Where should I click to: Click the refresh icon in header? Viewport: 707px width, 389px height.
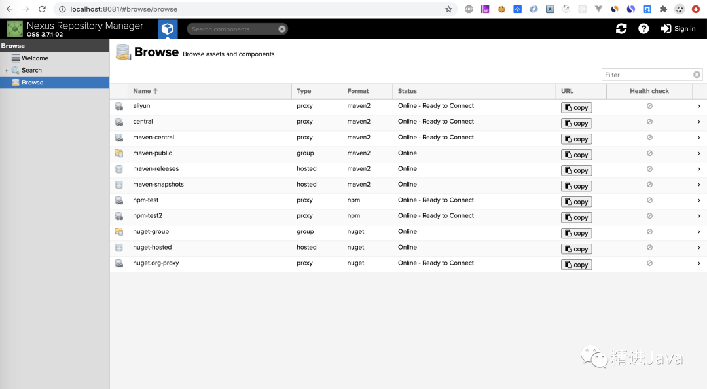coord(621,29)
